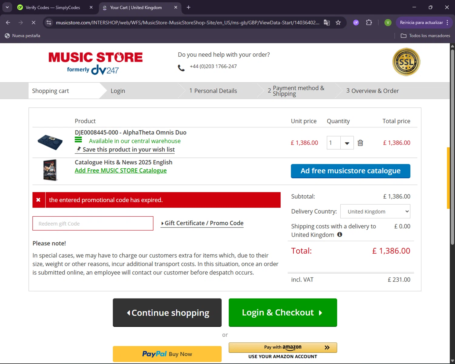Click the address bar URL
This screenshot has height=364, width=455.
pos(187,22)
